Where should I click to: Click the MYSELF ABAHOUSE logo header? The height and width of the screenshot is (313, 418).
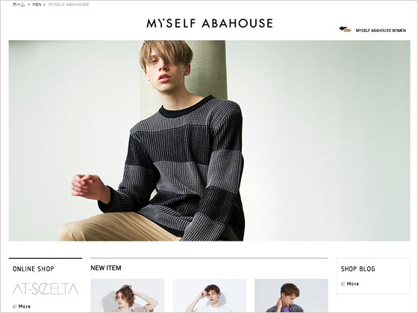pos(210,23)
